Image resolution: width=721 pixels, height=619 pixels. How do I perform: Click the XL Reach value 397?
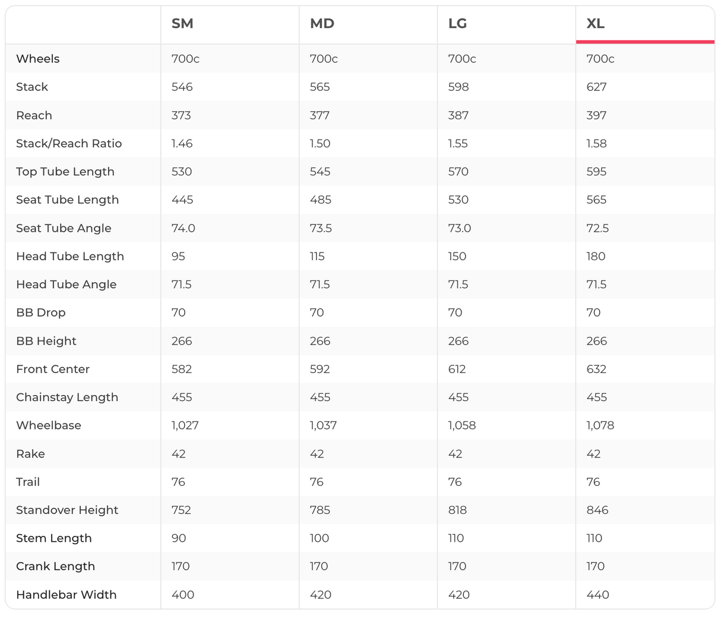pos(596,115)
